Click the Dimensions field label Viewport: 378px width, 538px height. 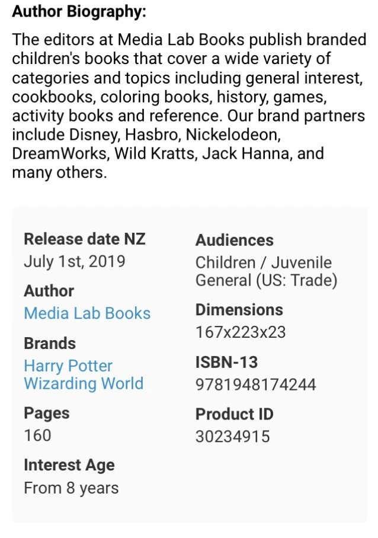point(239,309)
